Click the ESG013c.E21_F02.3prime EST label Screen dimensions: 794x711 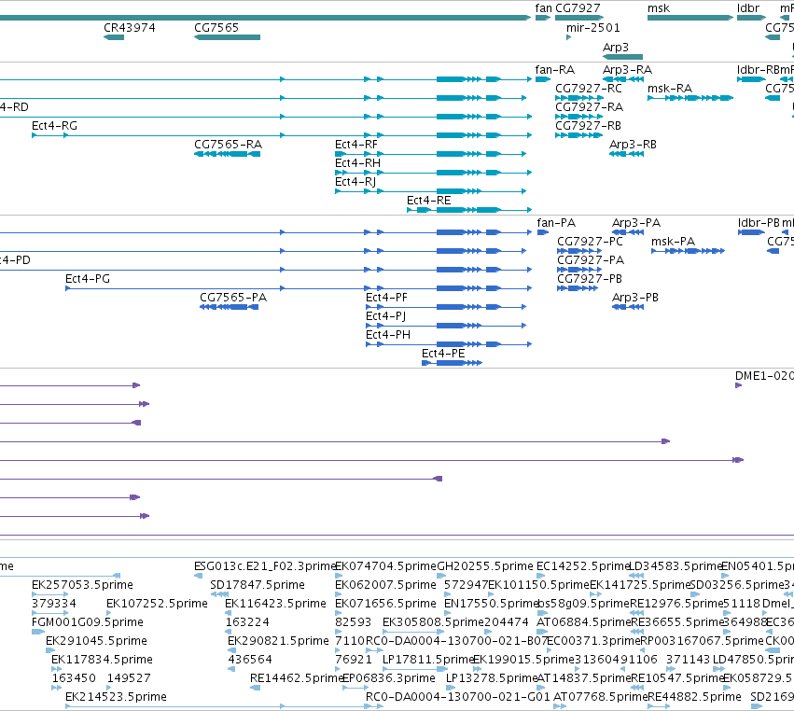[265, 566]
